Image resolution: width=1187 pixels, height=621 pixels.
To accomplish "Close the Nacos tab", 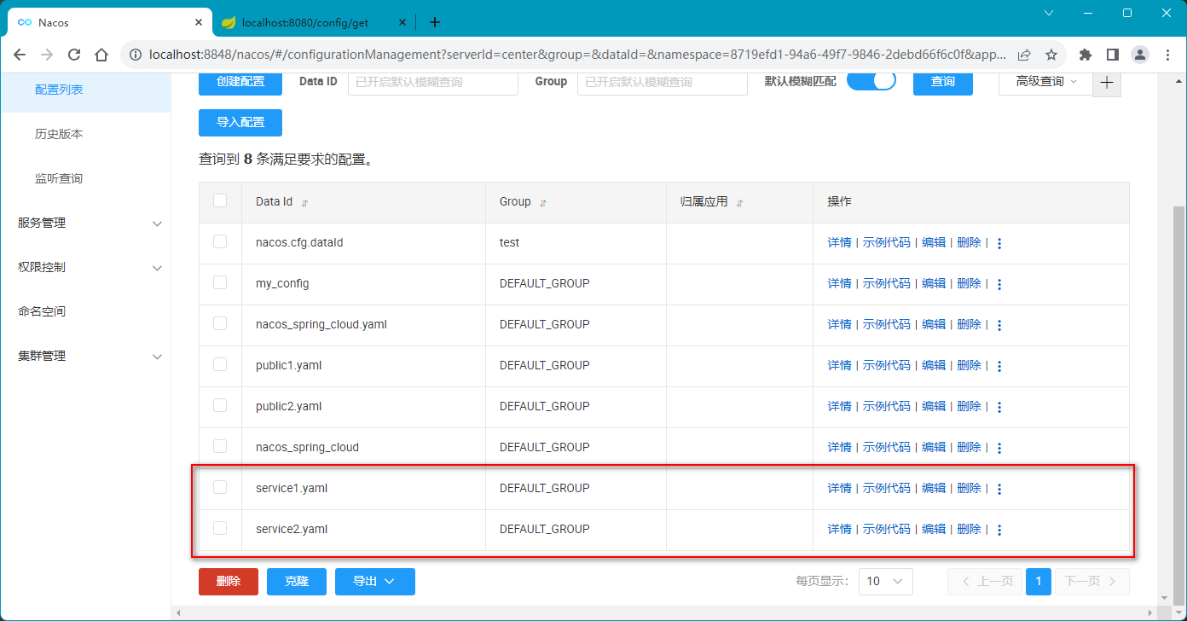I will 198,22.
